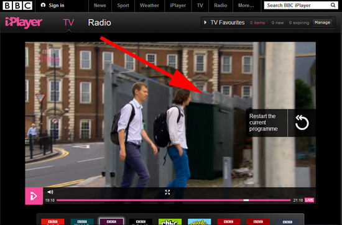Select the black BBC channel tile
Viewport: 342px width, 225px height.
(141, 222)
